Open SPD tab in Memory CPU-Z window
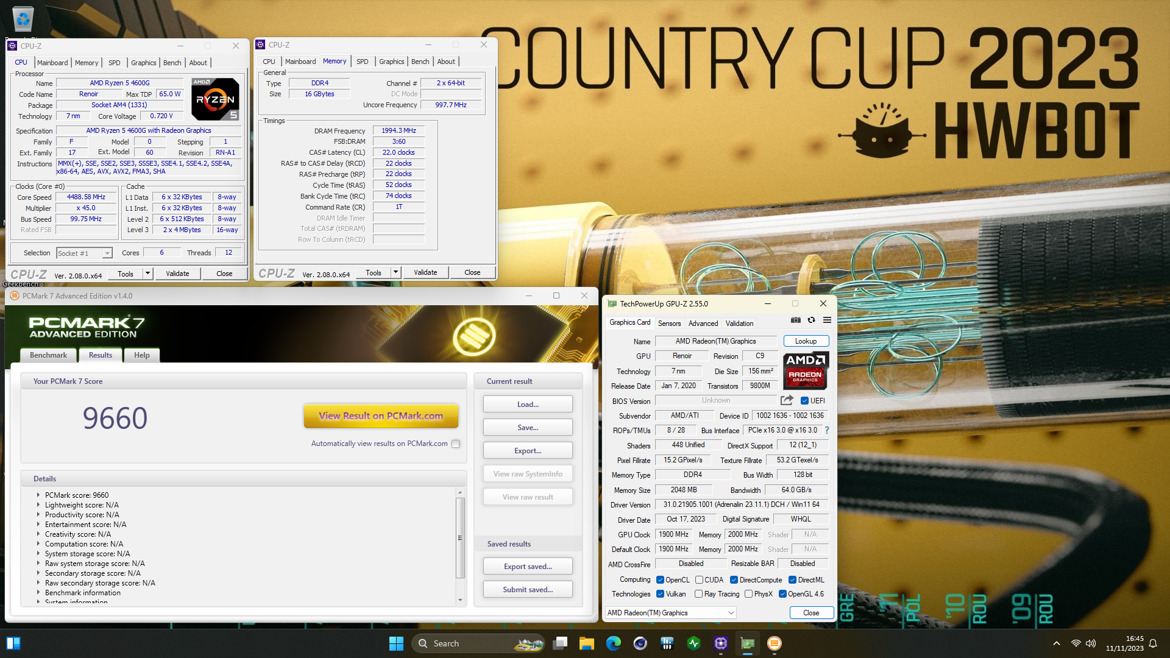This screenshot has height=658, width=1170. coord(363,62)
